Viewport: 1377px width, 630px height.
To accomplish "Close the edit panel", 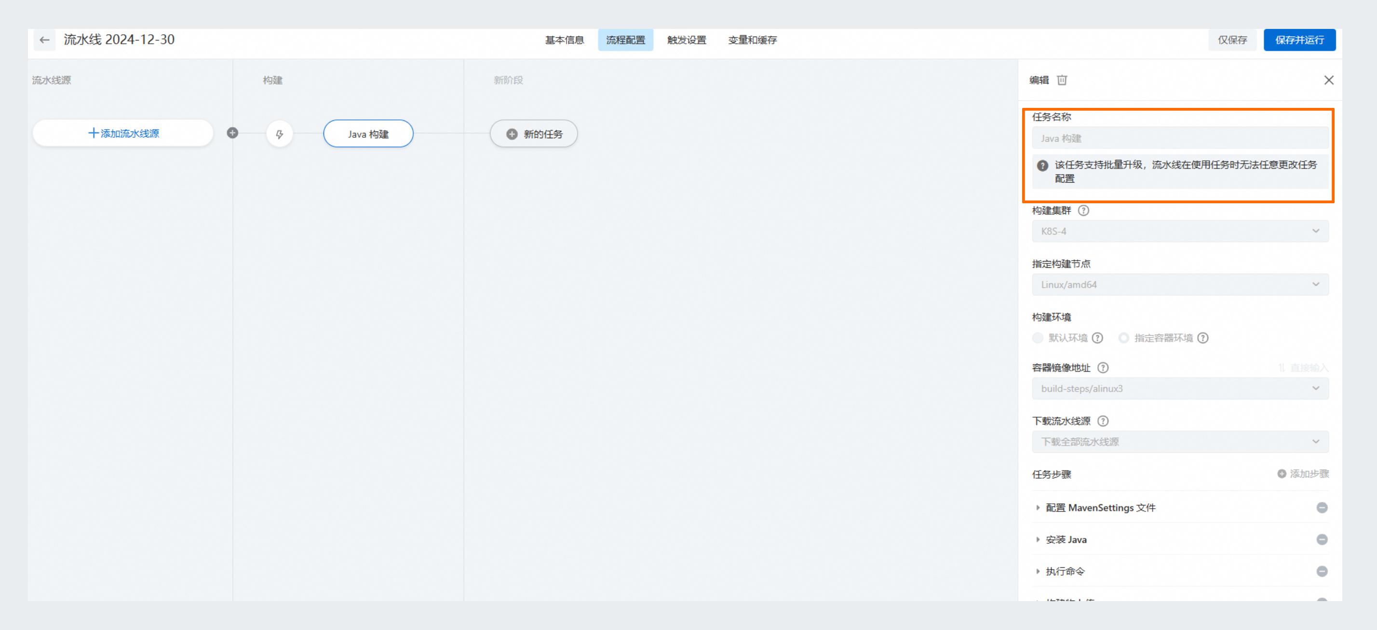I will pos(1328,80).
